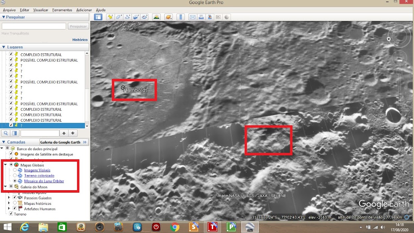414x233 pixels.
Task: Collapse the Lugares panel
Action: click(x=4, y=47)
